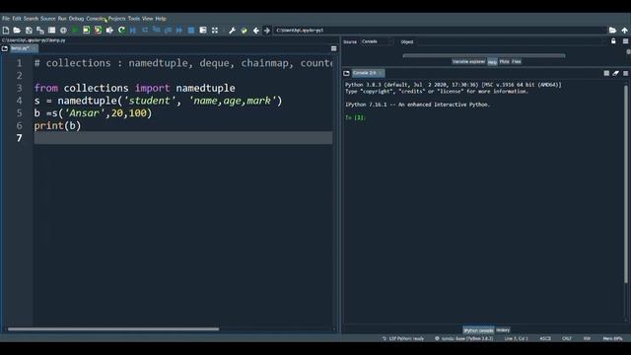The width and height of the screenshot is (631, 355).
Task: Click the @ symbol finder icon
Action: click(x=63, y=31)
